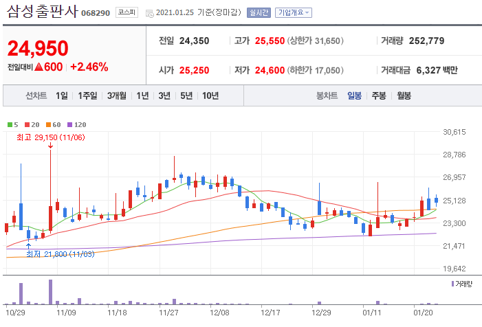Click the red 20-day moving average swatch
Screen dimensions: 482x327
click(x=27, y=124)
